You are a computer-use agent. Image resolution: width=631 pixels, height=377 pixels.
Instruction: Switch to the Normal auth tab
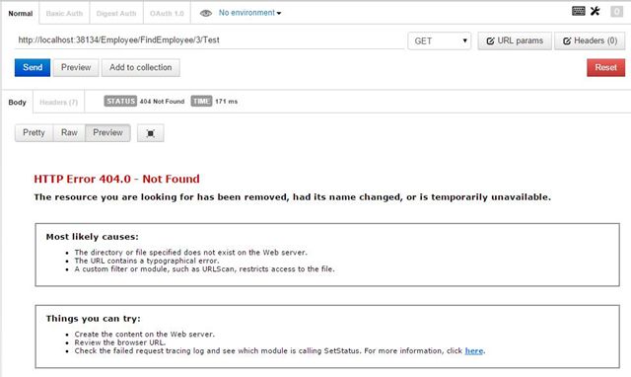[21, 13]
